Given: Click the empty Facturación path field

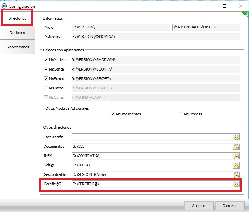Looking at the screenshot, I should coord(152,137).
